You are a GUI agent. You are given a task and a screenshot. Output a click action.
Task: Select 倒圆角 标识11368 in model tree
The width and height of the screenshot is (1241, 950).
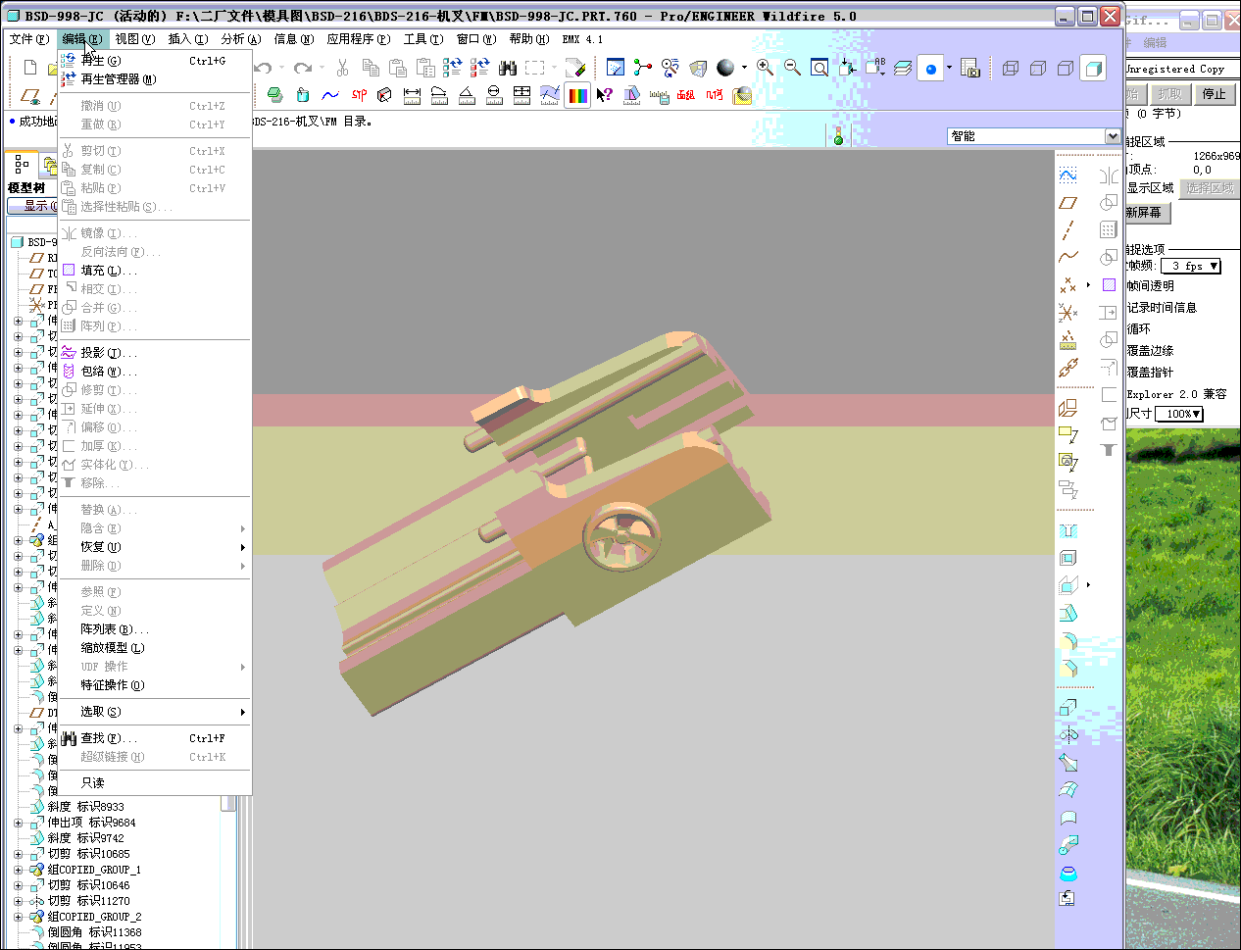(94, 932)
